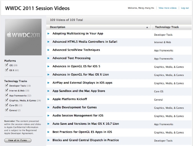
Task: Click Internet & Web track cell for Advanced HTML5
Action: click(162, 42)
